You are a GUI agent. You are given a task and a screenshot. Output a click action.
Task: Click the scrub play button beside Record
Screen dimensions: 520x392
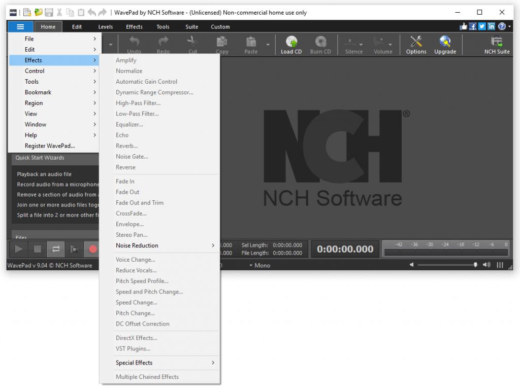(74, 249)
